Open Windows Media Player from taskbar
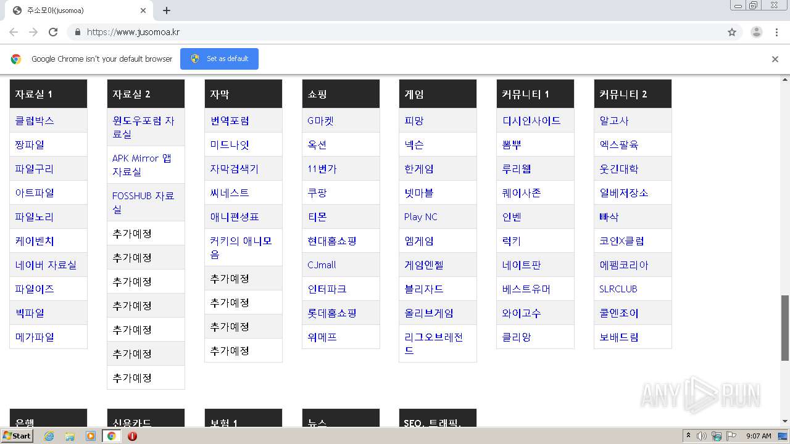 (91, 436)
